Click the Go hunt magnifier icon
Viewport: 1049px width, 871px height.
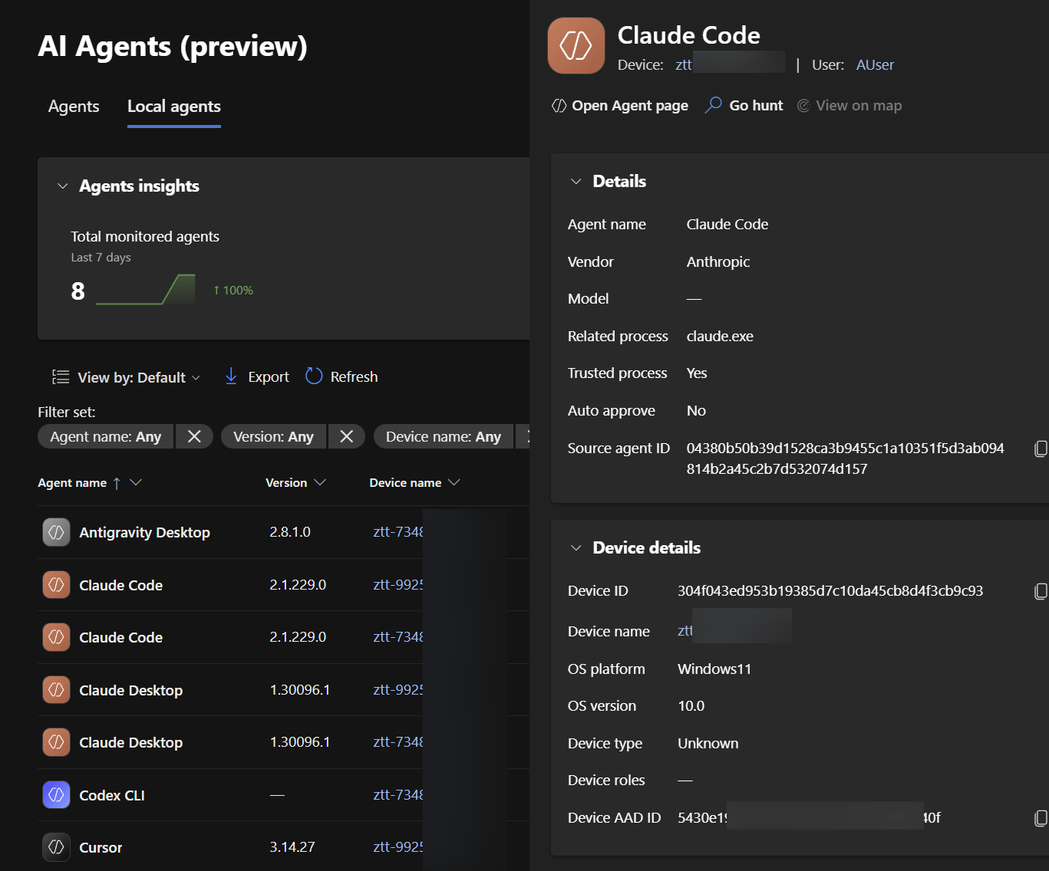(x=714, y=105)
